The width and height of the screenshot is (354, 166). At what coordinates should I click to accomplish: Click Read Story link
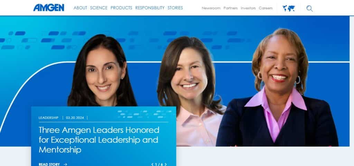[49, 164]
